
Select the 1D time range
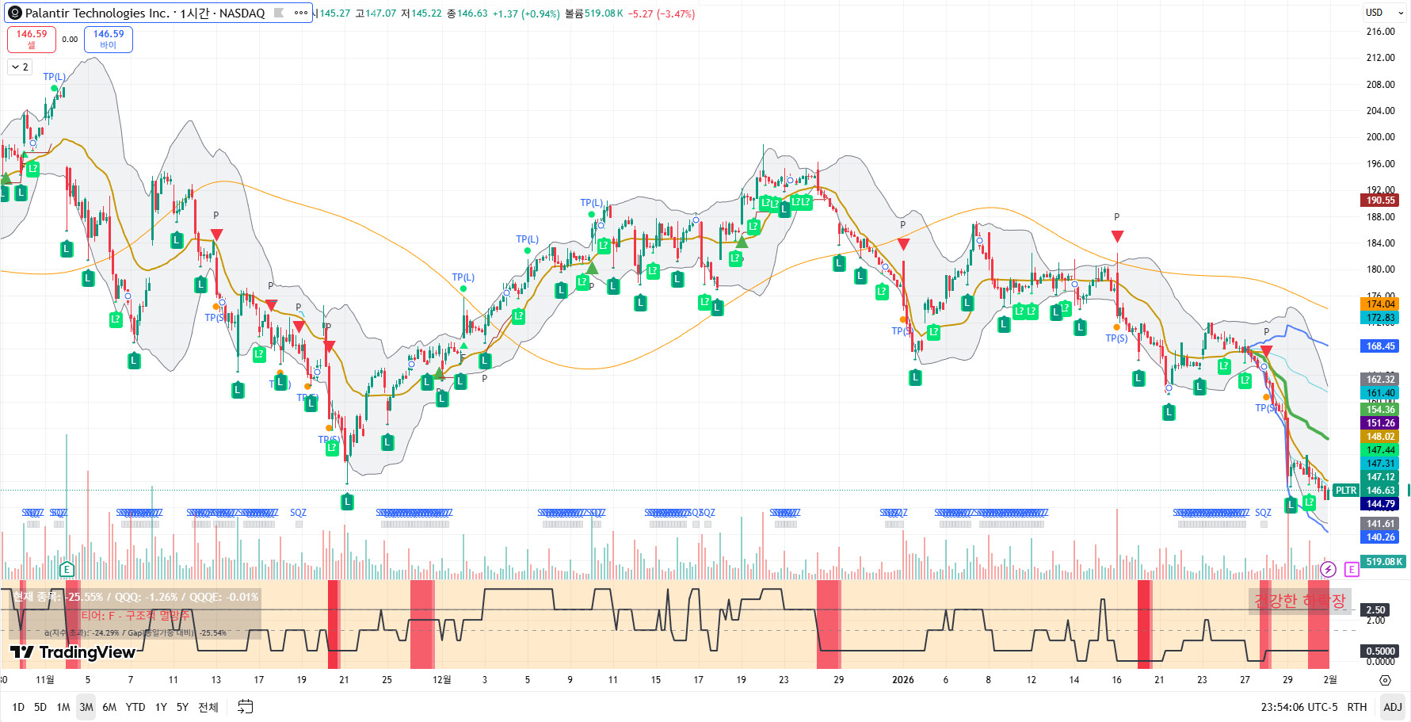(18, 707)
